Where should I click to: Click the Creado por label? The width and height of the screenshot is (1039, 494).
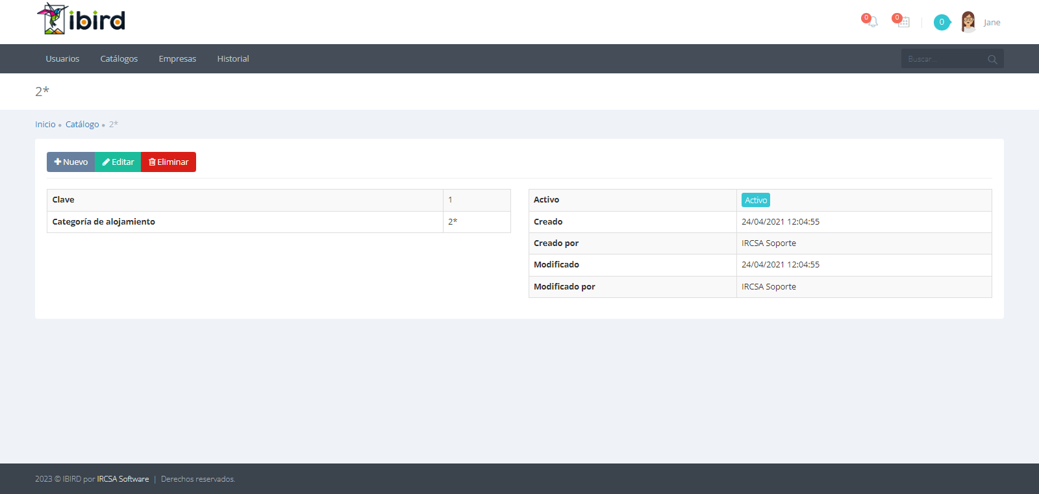coord(556,243)
